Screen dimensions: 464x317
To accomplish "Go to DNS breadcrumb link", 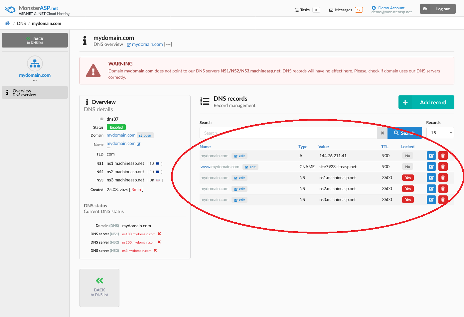I will click(x=21, y=23).
